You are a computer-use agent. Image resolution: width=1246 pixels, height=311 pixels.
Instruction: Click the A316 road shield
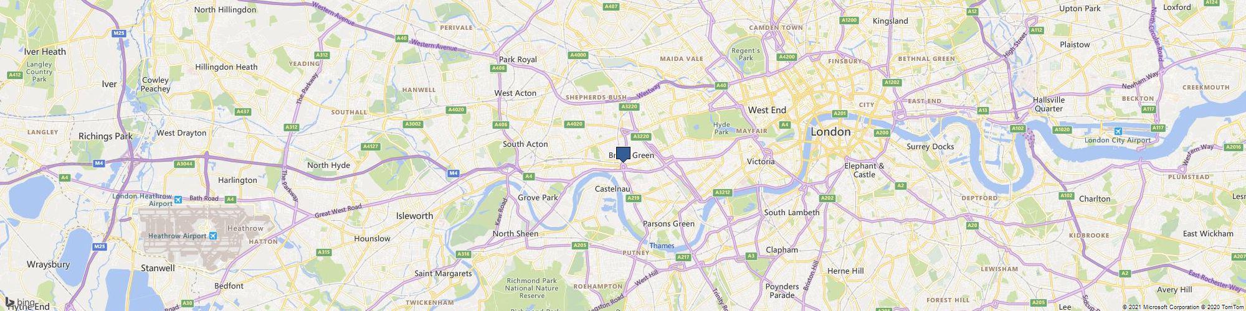click(x=463, y=254)
